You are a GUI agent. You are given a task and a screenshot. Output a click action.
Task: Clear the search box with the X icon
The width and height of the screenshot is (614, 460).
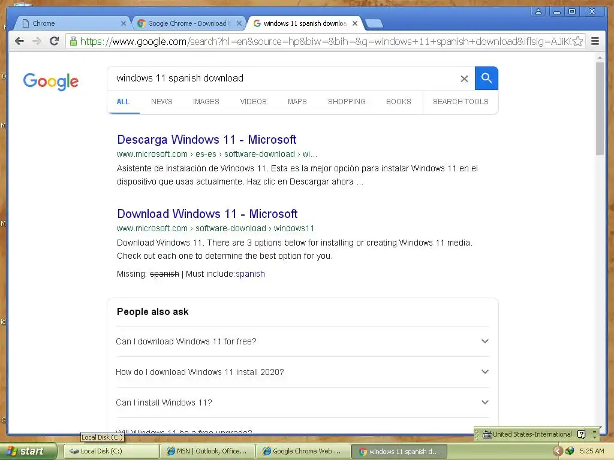pyautogui.click(x=464, y=78)
